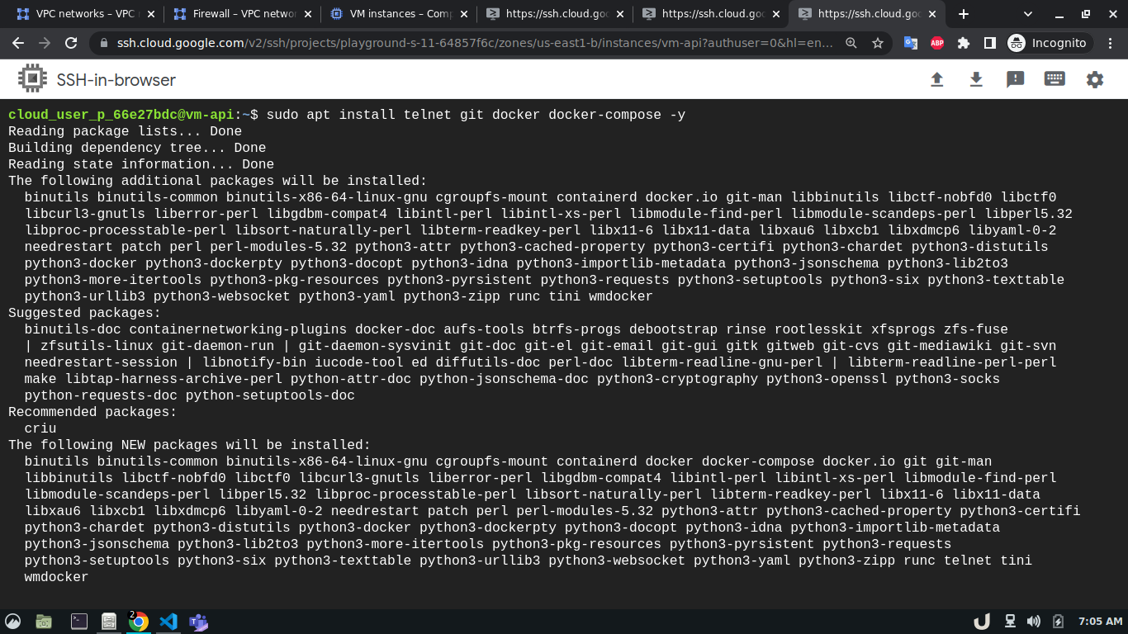The height and width of the screenshot is (634, 1128).
Task: Open Visual Studio Code from taskbar
Action: pyautogui.click(x=168, y=622)
